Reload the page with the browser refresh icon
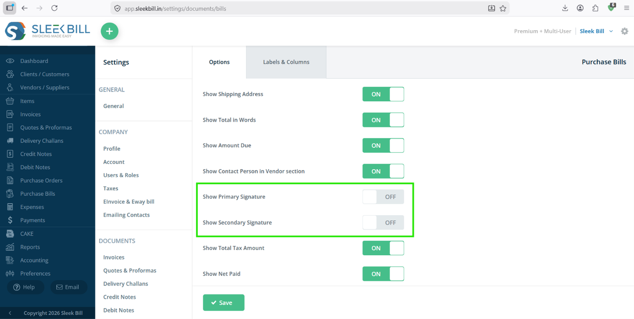This screenshot has width=634, height=319. click(55, 8)
